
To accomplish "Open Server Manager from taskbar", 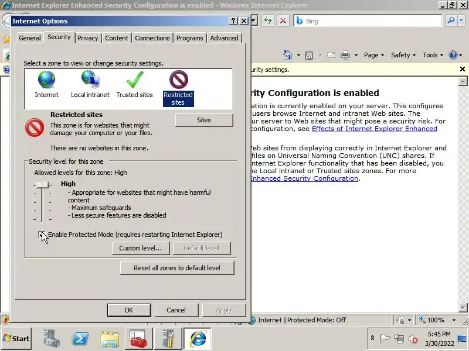I will click(x=51, y=339).
